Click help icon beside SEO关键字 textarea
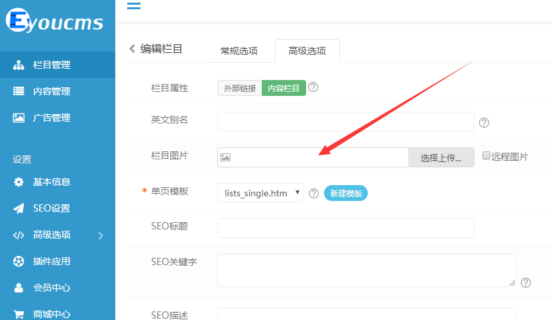 (525, 282)
